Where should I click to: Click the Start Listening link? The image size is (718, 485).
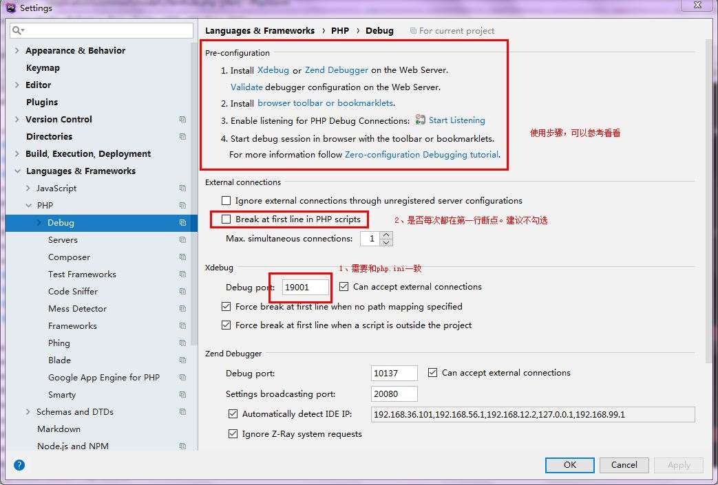[x=457, y=120]
